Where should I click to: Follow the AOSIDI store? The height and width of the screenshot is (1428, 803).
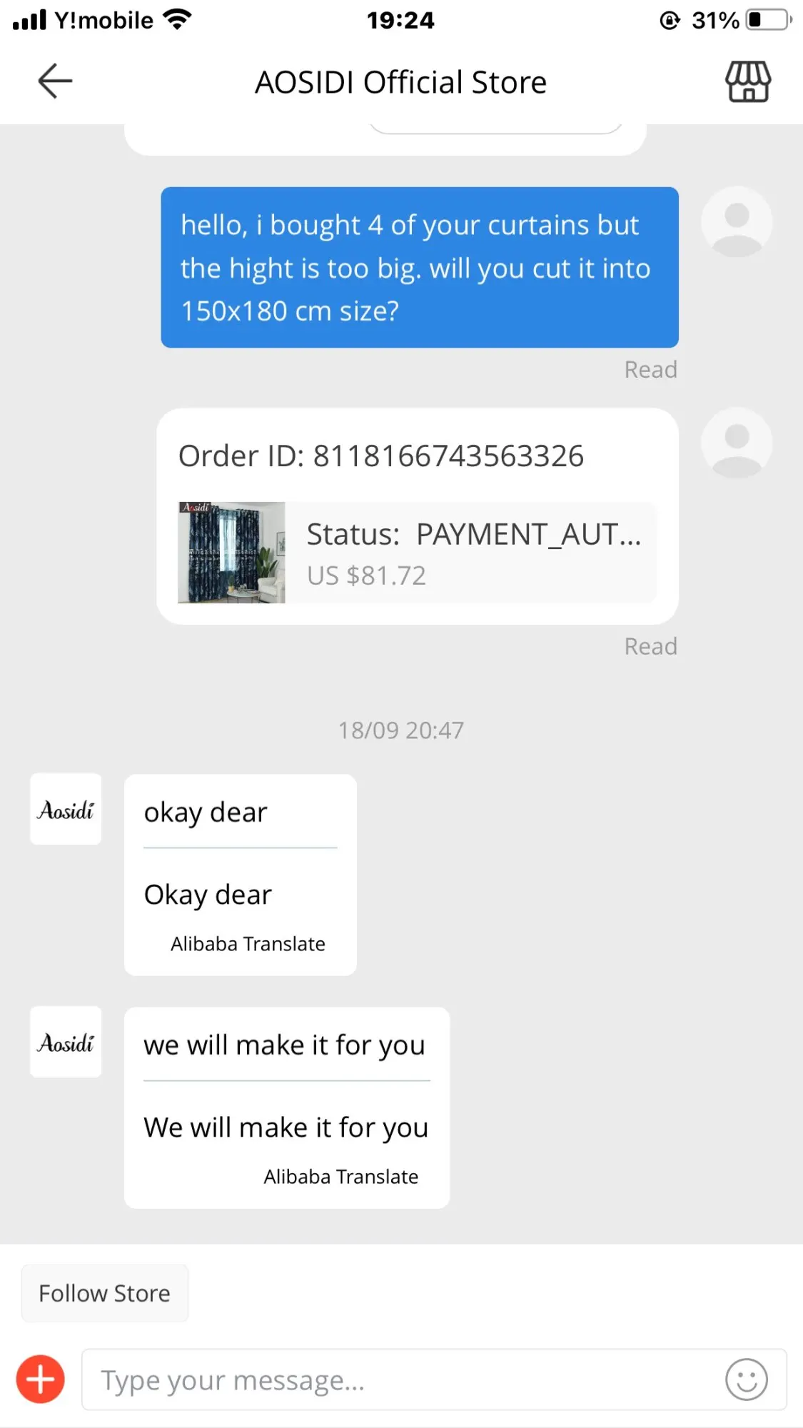(105, 1293)
